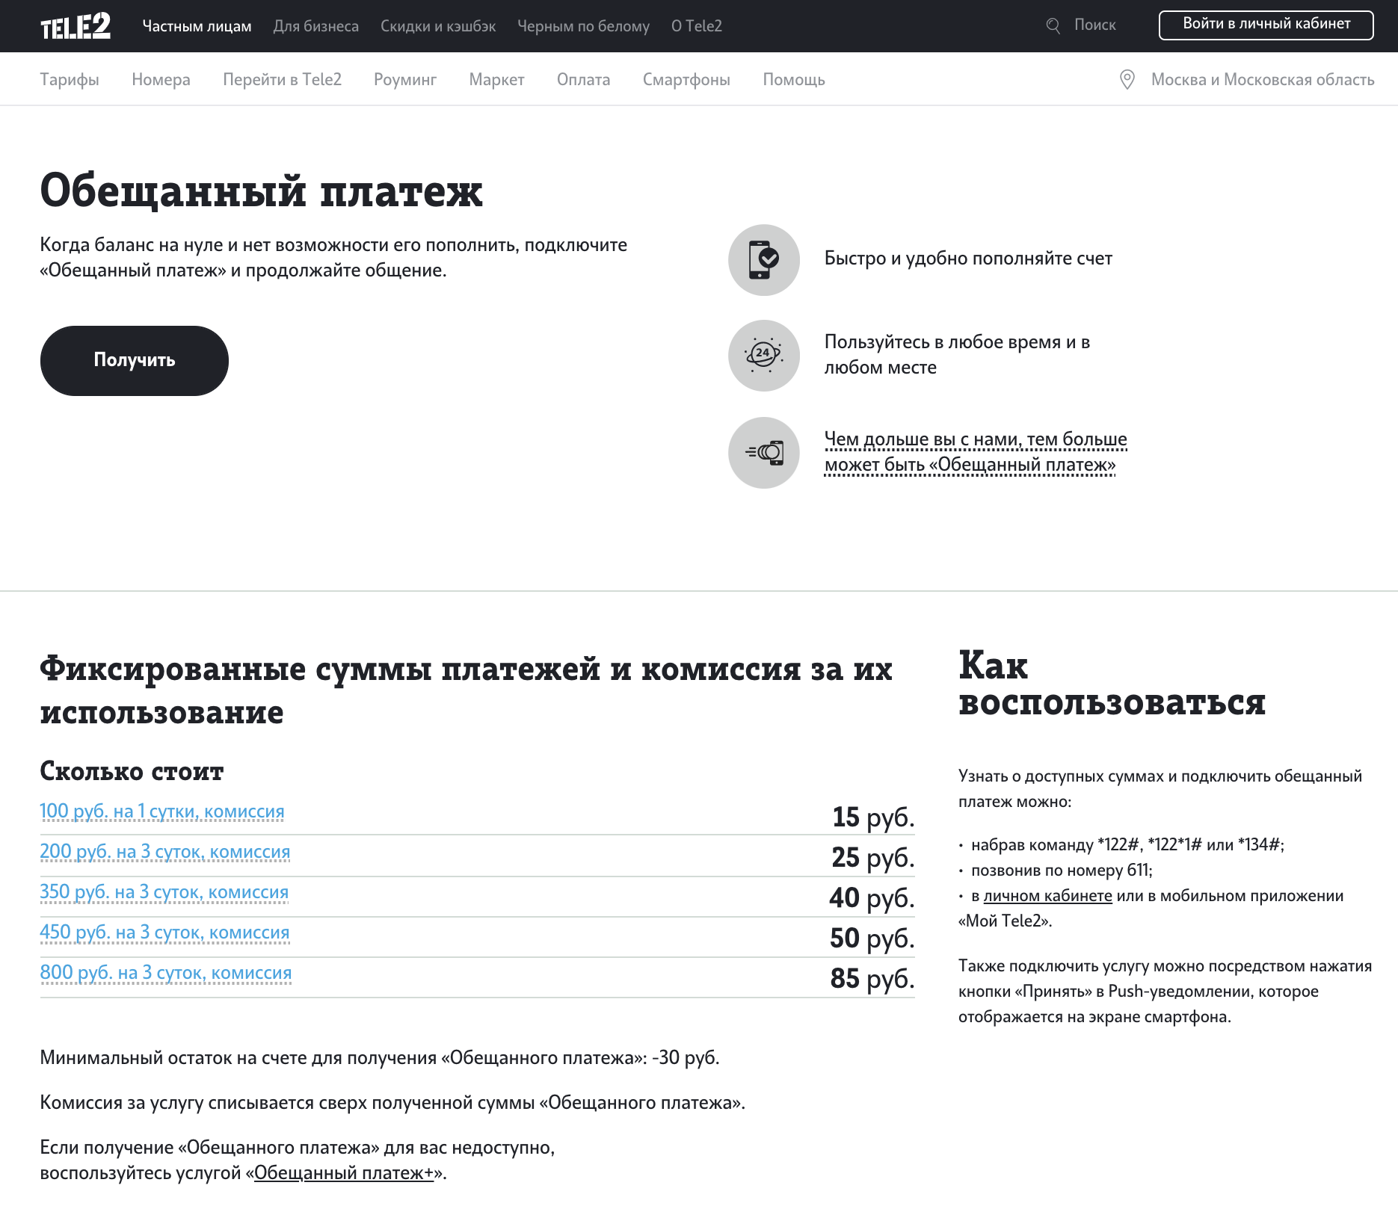Expand the 800 руб. на 3 суток row
Screen dimensions: 1398x1209
tap(165, 973)
